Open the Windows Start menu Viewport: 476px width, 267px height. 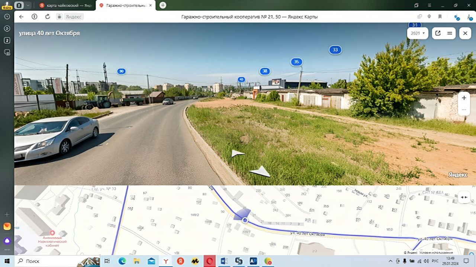7,261
